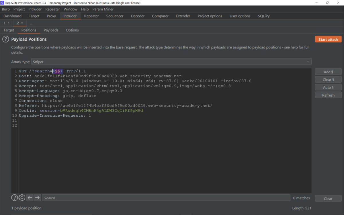
Task: Click the §§ payload marker in request line
Action: coord(57,71)
